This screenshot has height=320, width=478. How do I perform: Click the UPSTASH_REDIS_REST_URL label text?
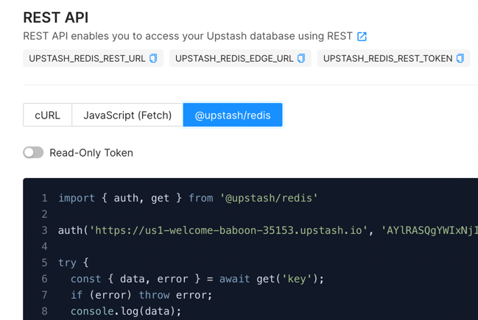click(87, 58)
